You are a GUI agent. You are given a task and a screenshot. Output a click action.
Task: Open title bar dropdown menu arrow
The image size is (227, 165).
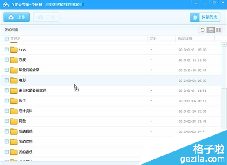coord(196,3)
